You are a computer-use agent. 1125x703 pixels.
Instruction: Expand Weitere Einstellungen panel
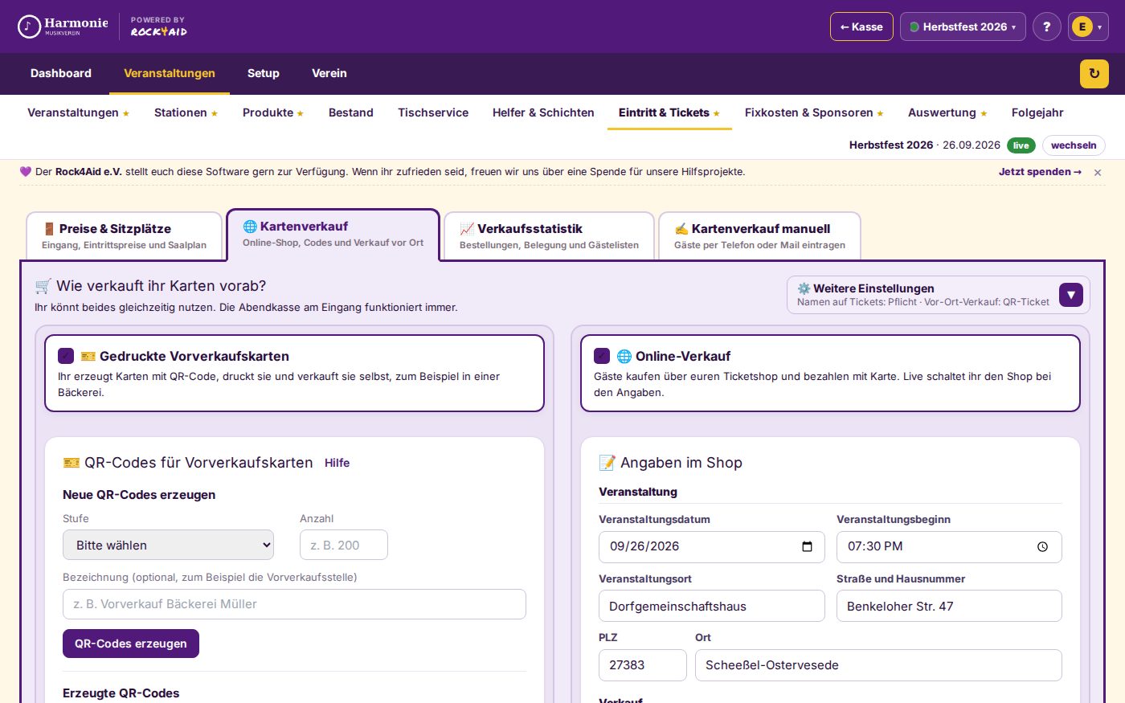click(x=1070, y=295)
